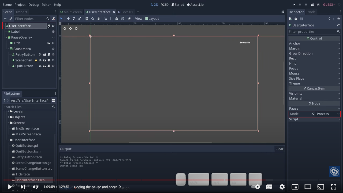Toggle YouTube subtitles/captions
Viewport: 343px width, 193px height.
(x=269, y=187)
